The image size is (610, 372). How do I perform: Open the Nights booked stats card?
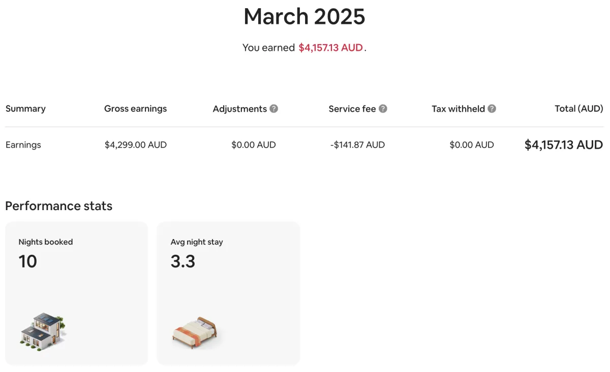coord(76,293)
